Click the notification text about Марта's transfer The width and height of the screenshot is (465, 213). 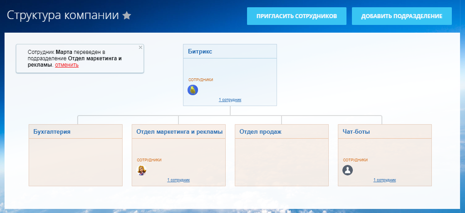[x=74, y=58]
